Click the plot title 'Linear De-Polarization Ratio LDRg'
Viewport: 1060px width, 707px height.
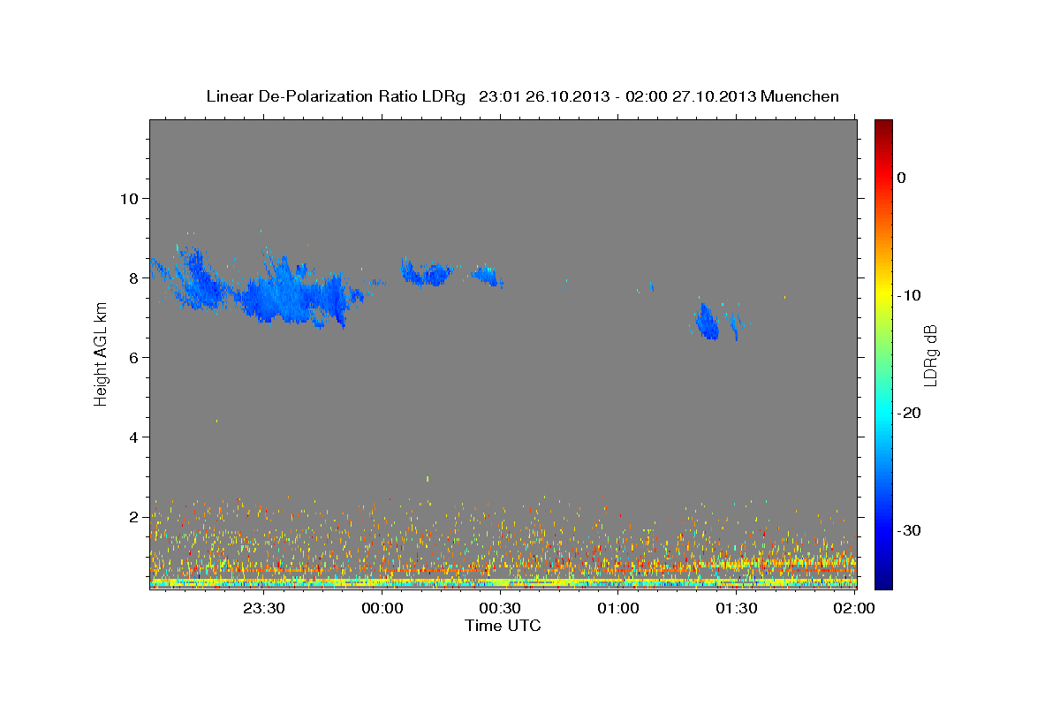click(336, 96)
